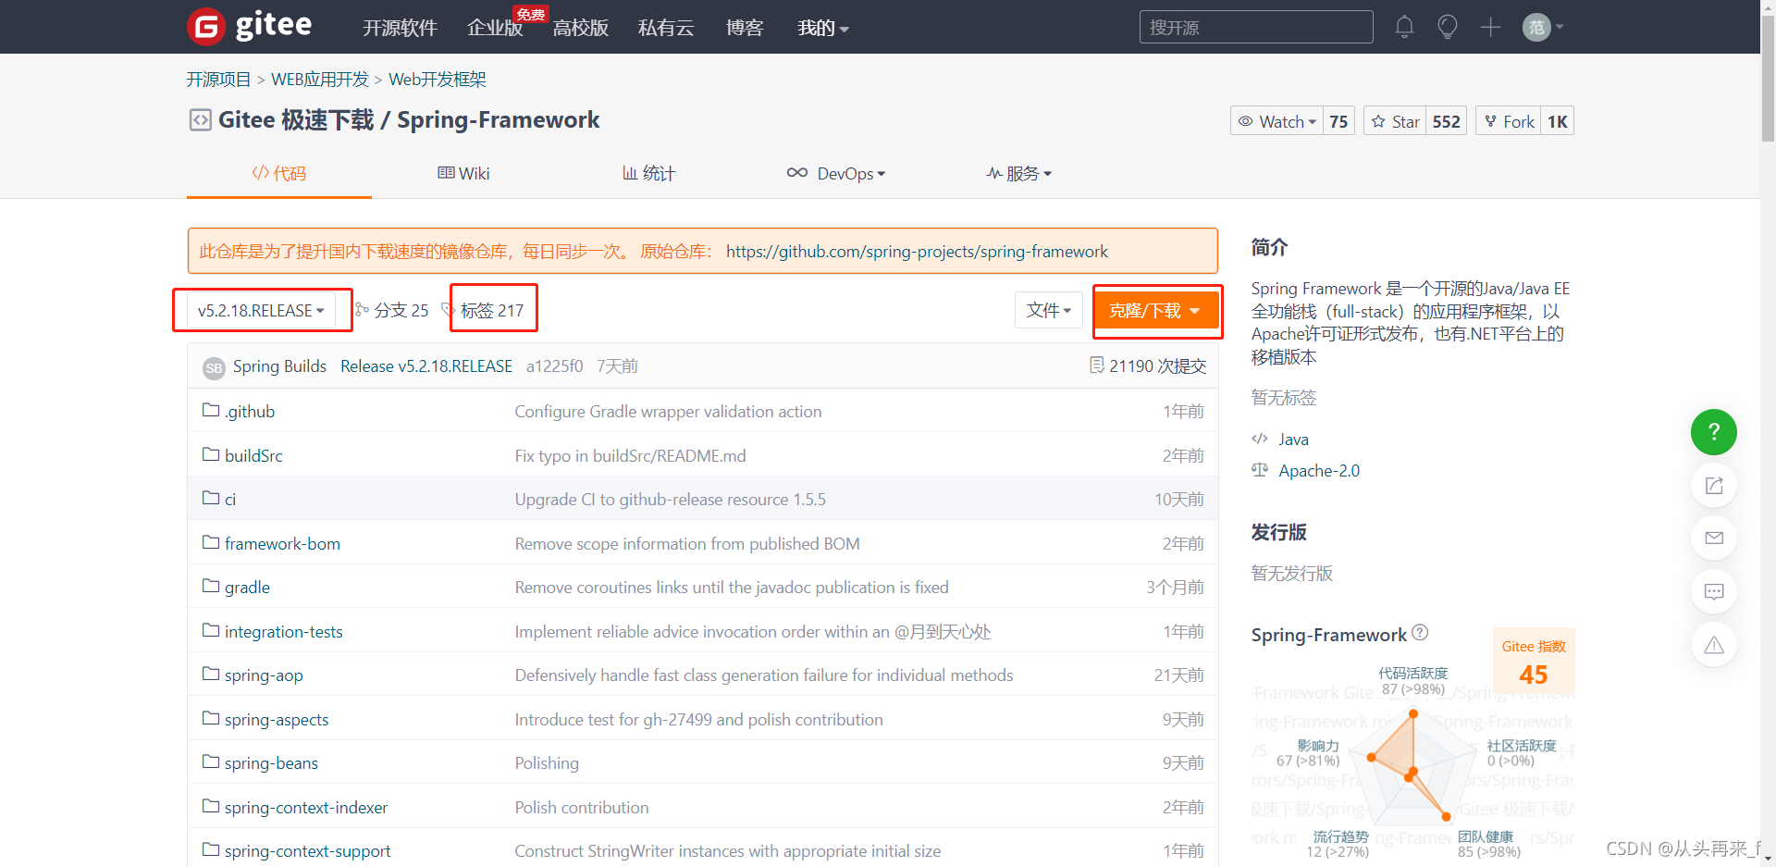Click the buildSrc folder icon

click(211, 454)
